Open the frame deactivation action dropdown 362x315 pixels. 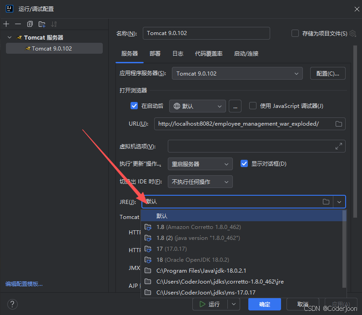[200, 182]
